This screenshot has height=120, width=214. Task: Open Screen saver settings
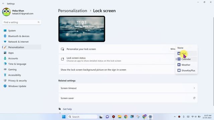point(128,98)
